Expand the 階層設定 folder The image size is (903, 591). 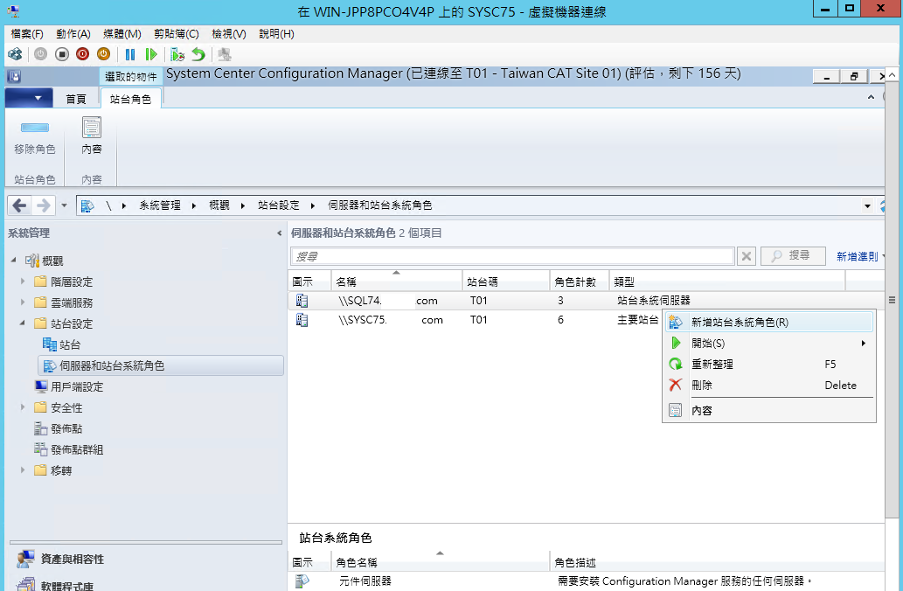23,282
